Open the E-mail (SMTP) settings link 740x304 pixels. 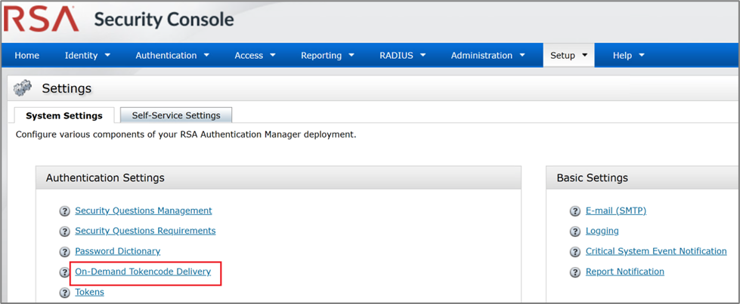(x=616, y=210)
